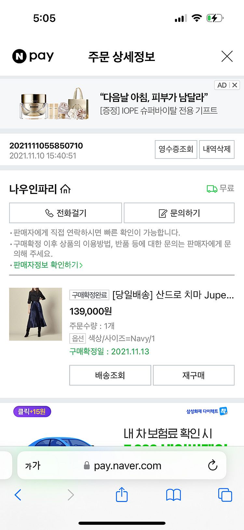Send an inquiry via 문의하기
This screenshot has width=244, height=530.
(x=179, y=213)
